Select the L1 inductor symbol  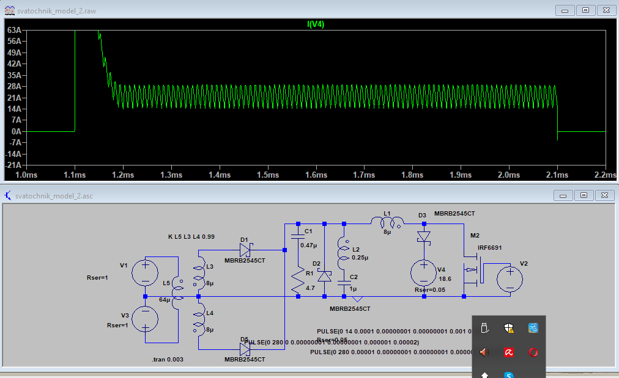(x=388, y=222)
